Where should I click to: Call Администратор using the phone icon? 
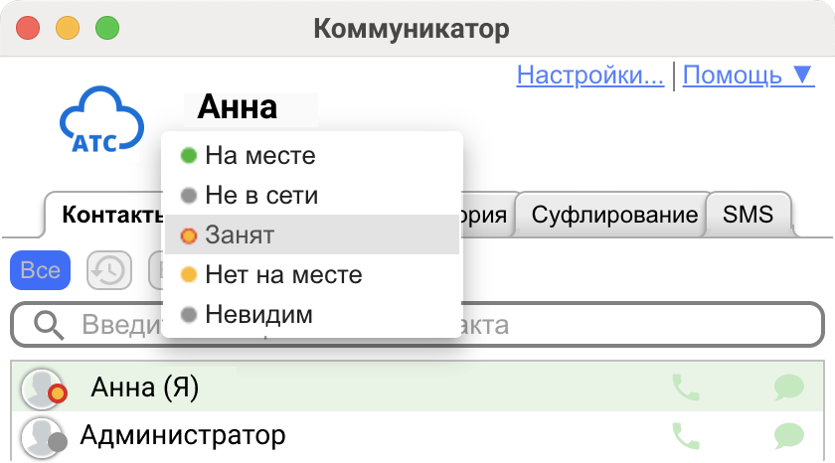click(686, 435)
